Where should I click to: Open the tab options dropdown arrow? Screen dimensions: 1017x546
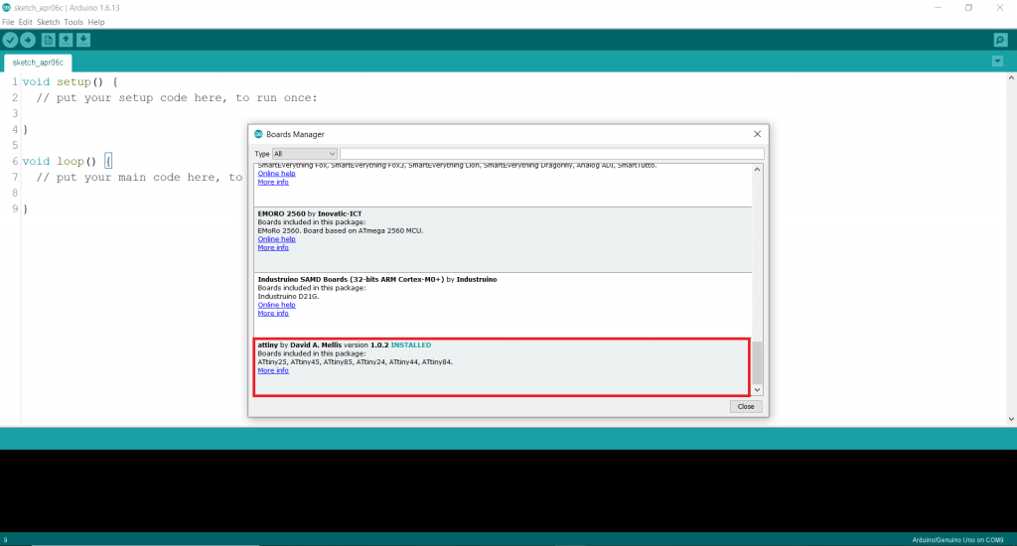coord(997,62)
